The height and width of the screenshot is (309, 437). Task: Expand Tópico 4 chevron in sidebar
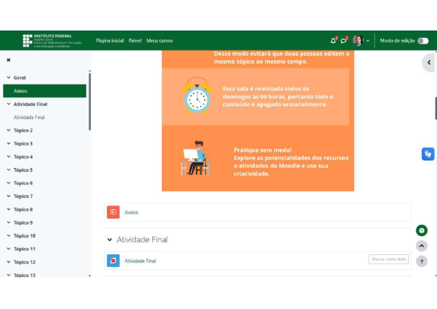(x=9, y=156)
